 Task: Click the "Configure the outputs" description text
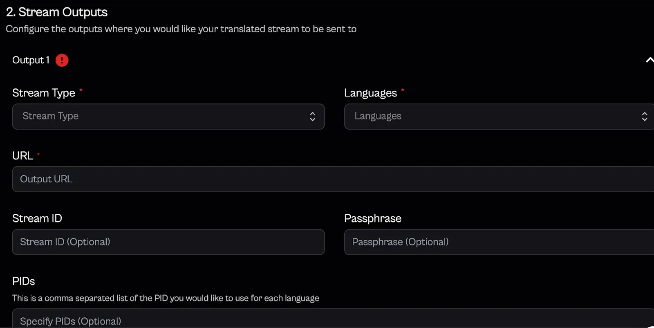(x=181, y=29)
